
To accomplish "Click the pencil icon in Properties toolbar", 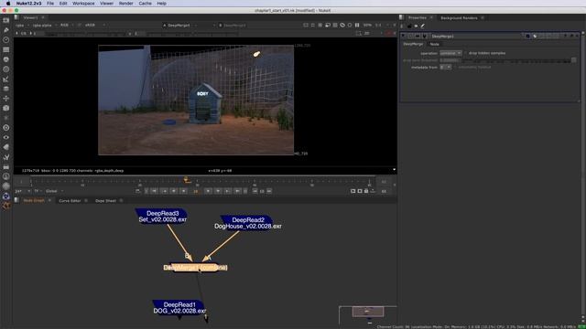I will click(423, 27).
